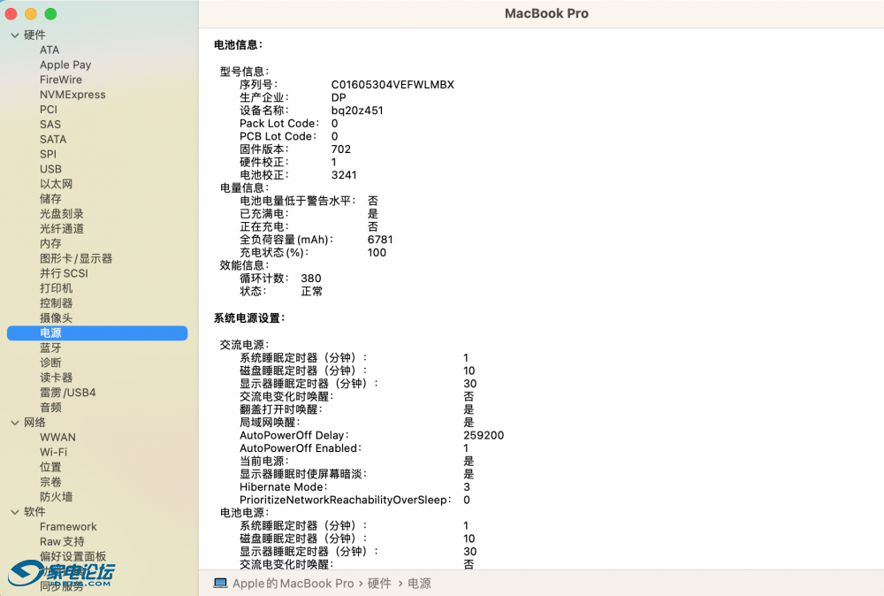Open the Raw 支持 sidebar entry
Image resolution: width=884 pixels, height=596 pixels.
click(x=62, y=542)
